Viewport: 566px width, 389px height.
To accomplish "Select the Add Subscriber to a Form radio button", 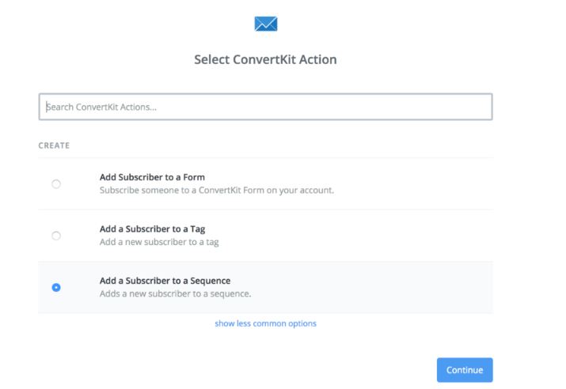I will click(56, 184).
